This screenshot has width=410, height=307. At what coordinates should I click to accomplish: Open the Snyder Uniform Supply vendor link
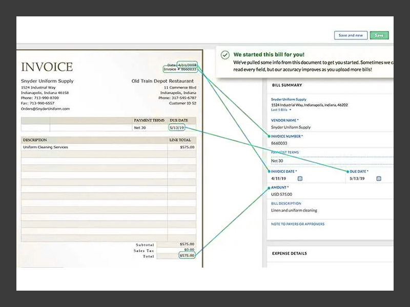click(x=289, y=99)
